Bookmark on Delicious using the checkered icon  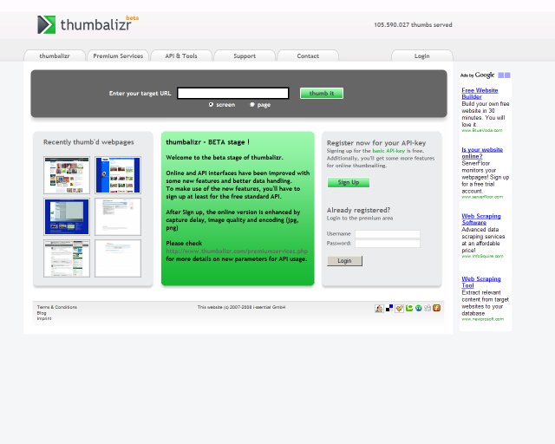pos(389,308)
